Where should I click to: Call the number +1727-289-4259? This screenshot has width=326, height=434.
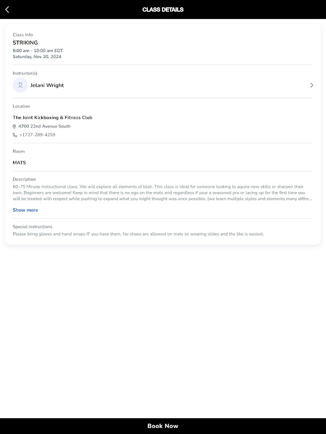point(37,135)
